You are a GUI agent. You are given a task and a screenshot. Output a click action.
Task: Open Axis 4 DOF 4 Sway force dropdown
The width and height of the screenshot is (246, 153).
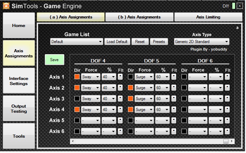pos(91,109)
